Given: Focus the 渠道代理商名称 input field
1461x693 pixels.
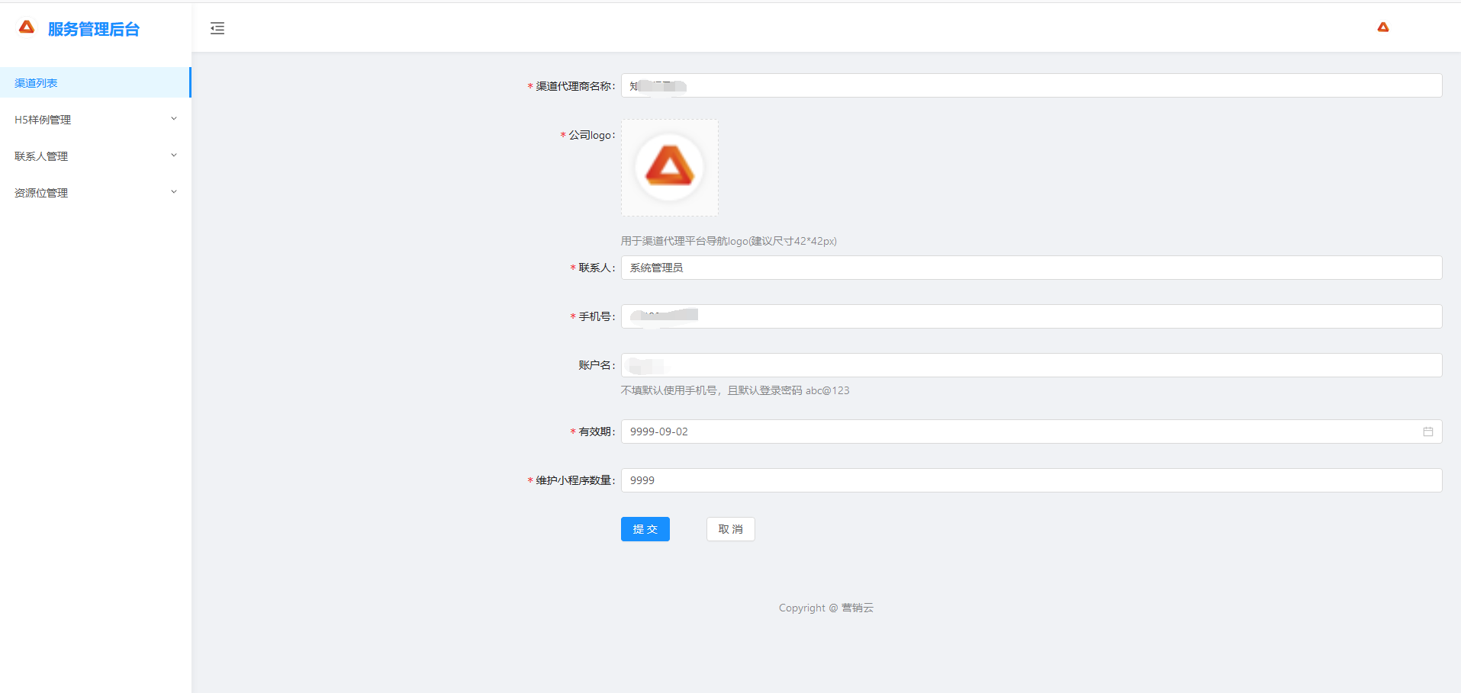Looking at the screenshot, I should pos(1031,85).
